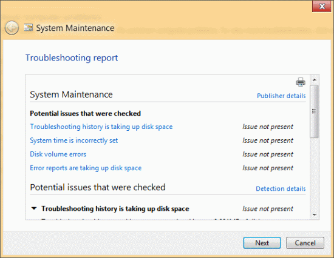
Task: Click the Cancel button
Action: pos(305,243)
